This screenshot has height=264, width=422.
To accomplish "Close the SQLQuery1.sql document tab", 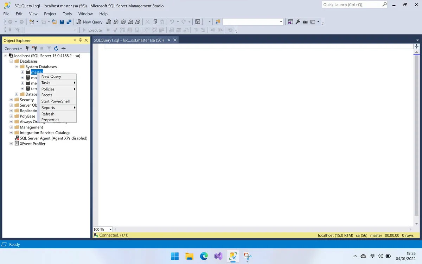I will tap(175, 40).
